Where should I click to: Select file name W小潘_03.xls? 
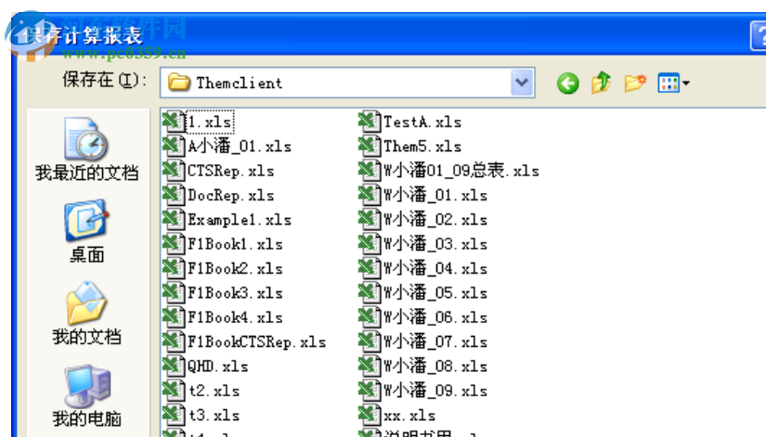tap(435, 244)
